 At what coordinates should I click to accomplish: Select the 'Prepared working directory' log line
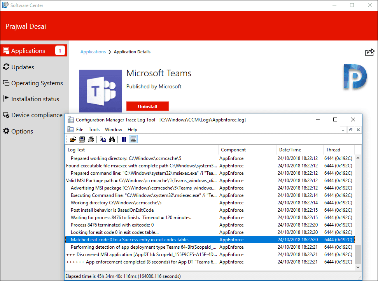point(210,158)
